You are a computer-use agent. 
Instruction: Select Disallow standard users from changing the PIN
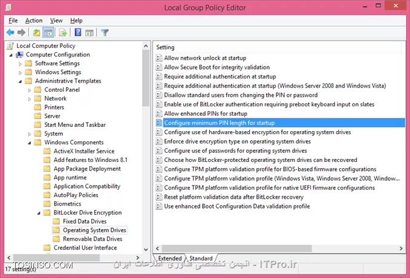(x=241, y=95)
